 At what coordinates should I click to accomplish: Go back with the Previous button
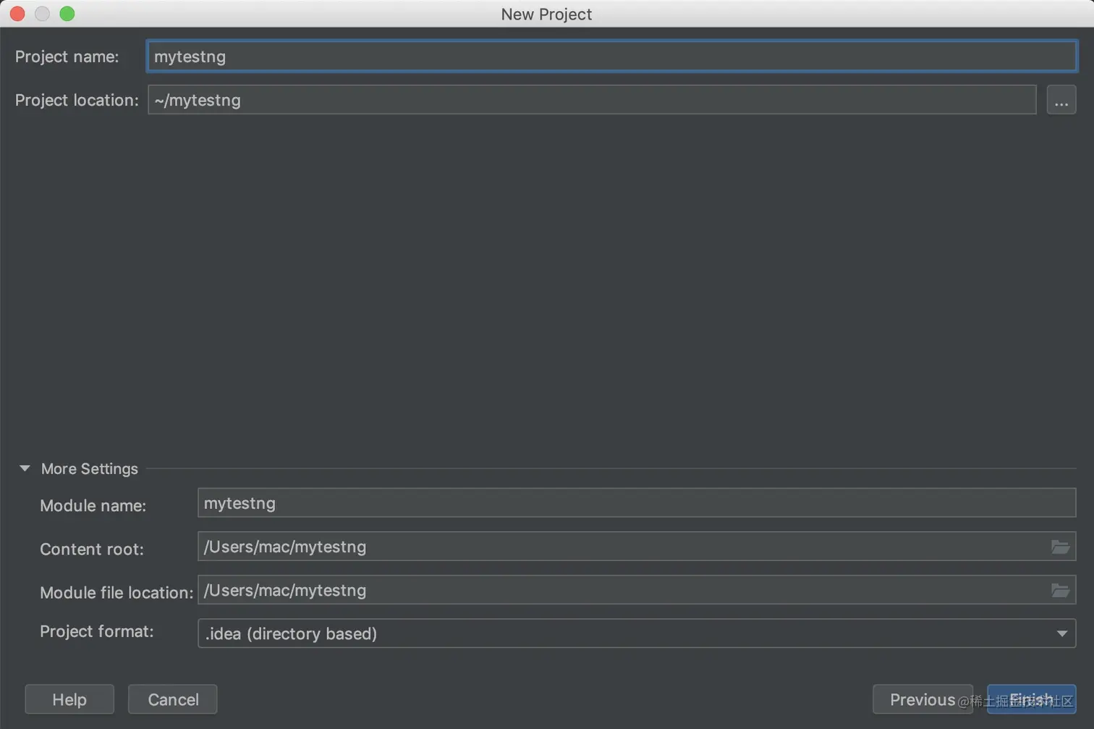coord(922,699)
